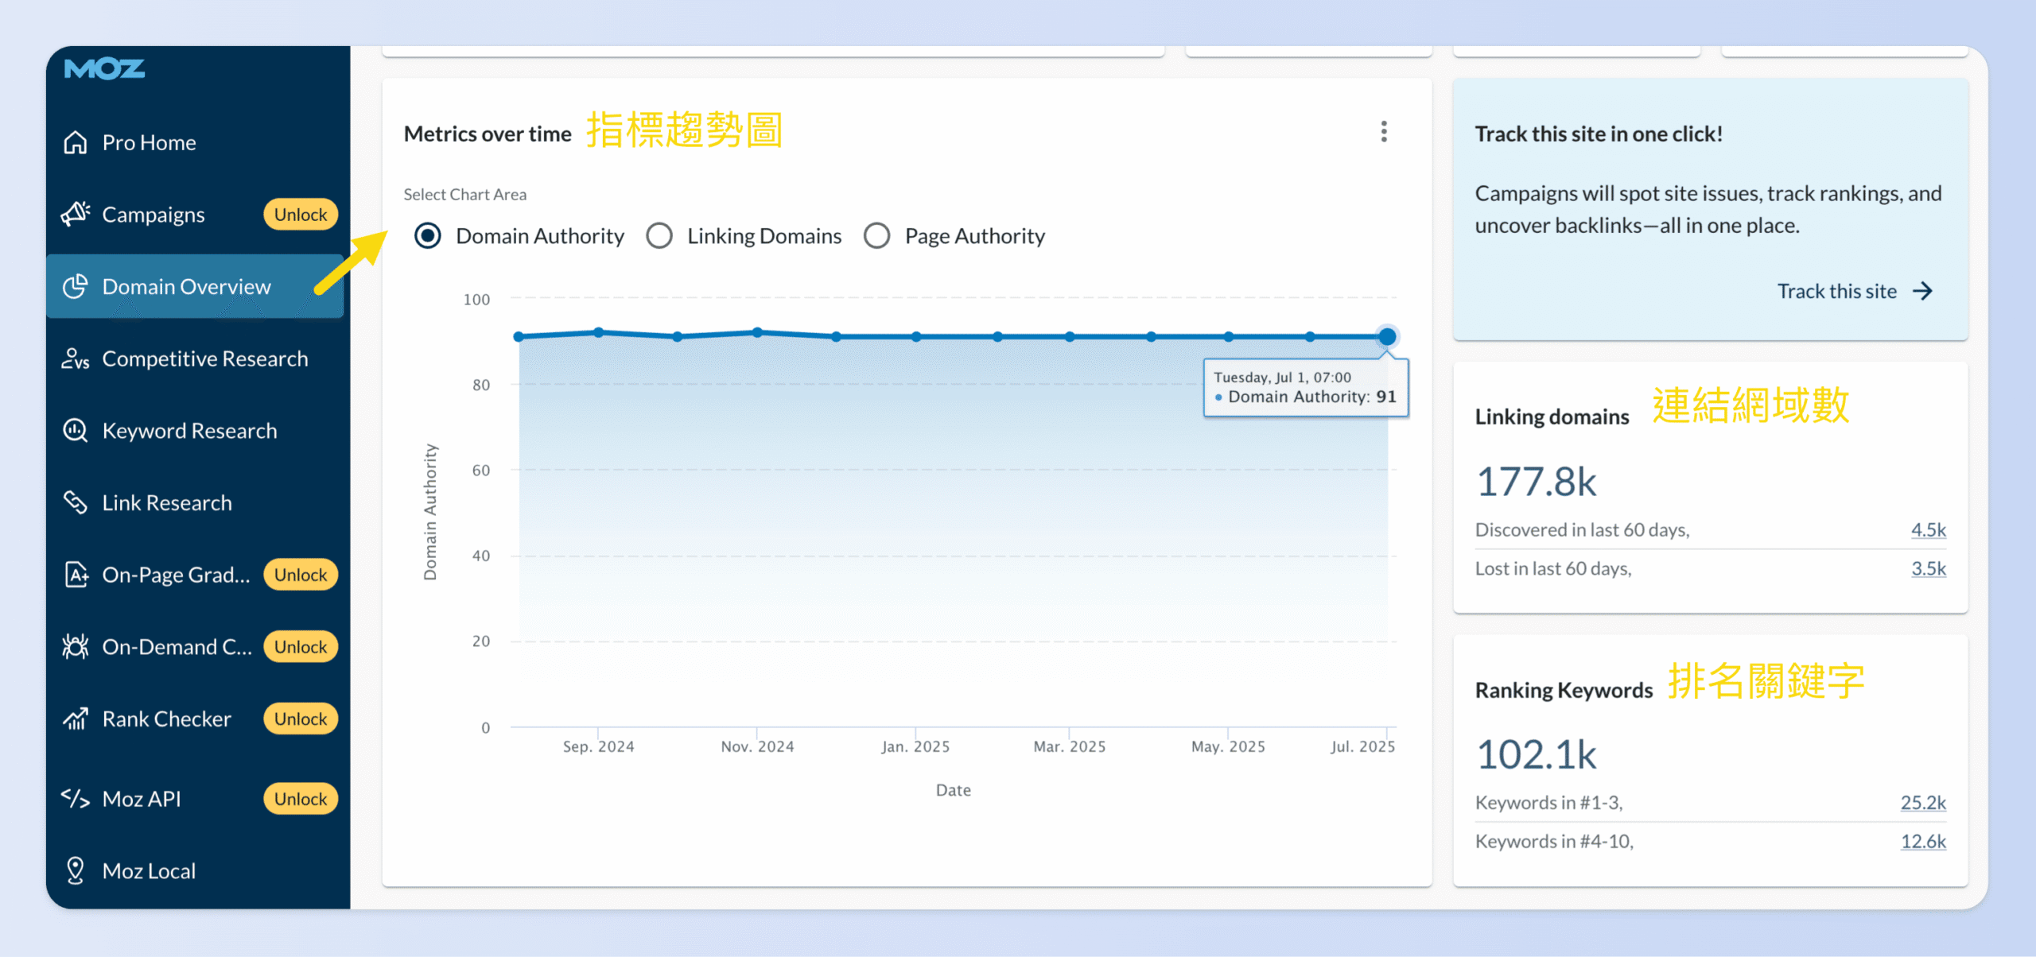Click the highlighted Jul 1 data point
The height and width of the screenshot is (957, 2036).
point(1387,336)
